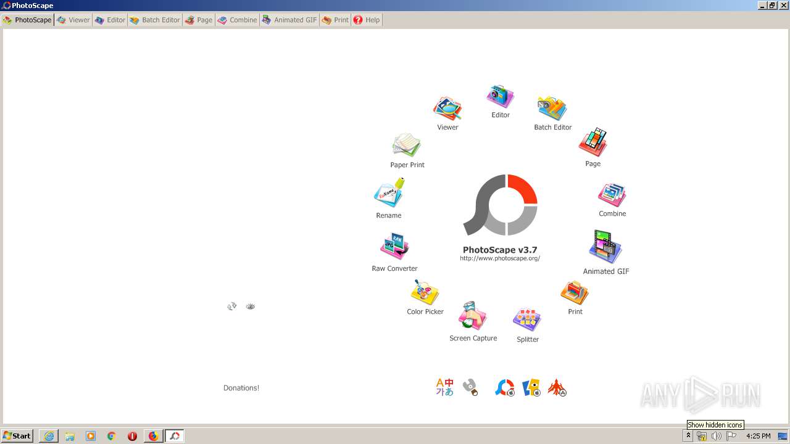
Task: Switch to the Combine tab
Action: click(x=237, y=20)
